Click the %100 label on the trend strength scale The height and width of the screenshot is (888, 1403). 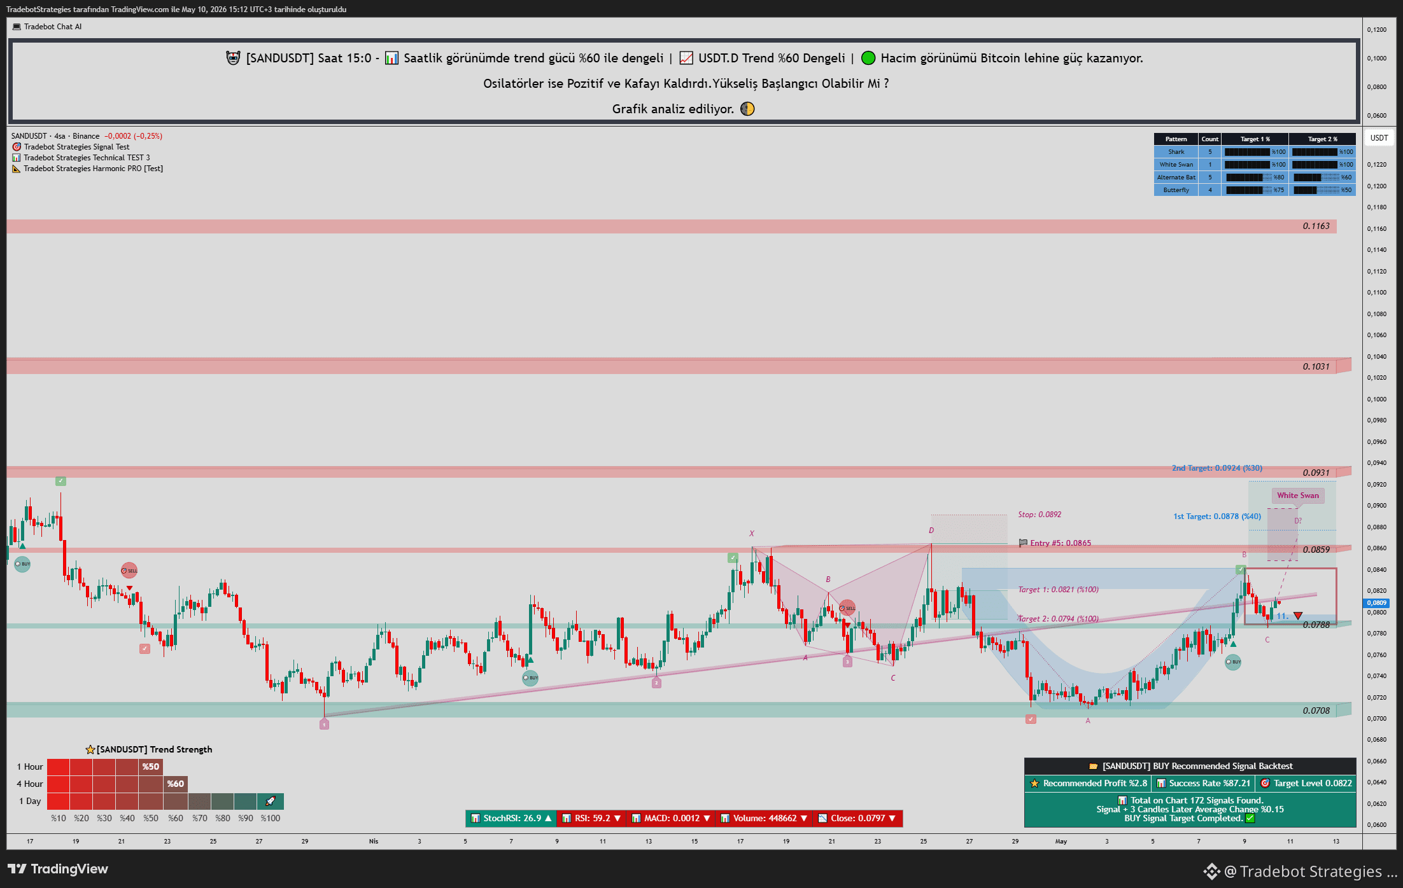coord(271,819)
